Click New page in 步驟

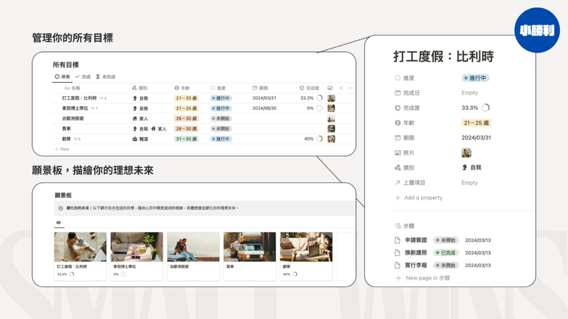423,278
